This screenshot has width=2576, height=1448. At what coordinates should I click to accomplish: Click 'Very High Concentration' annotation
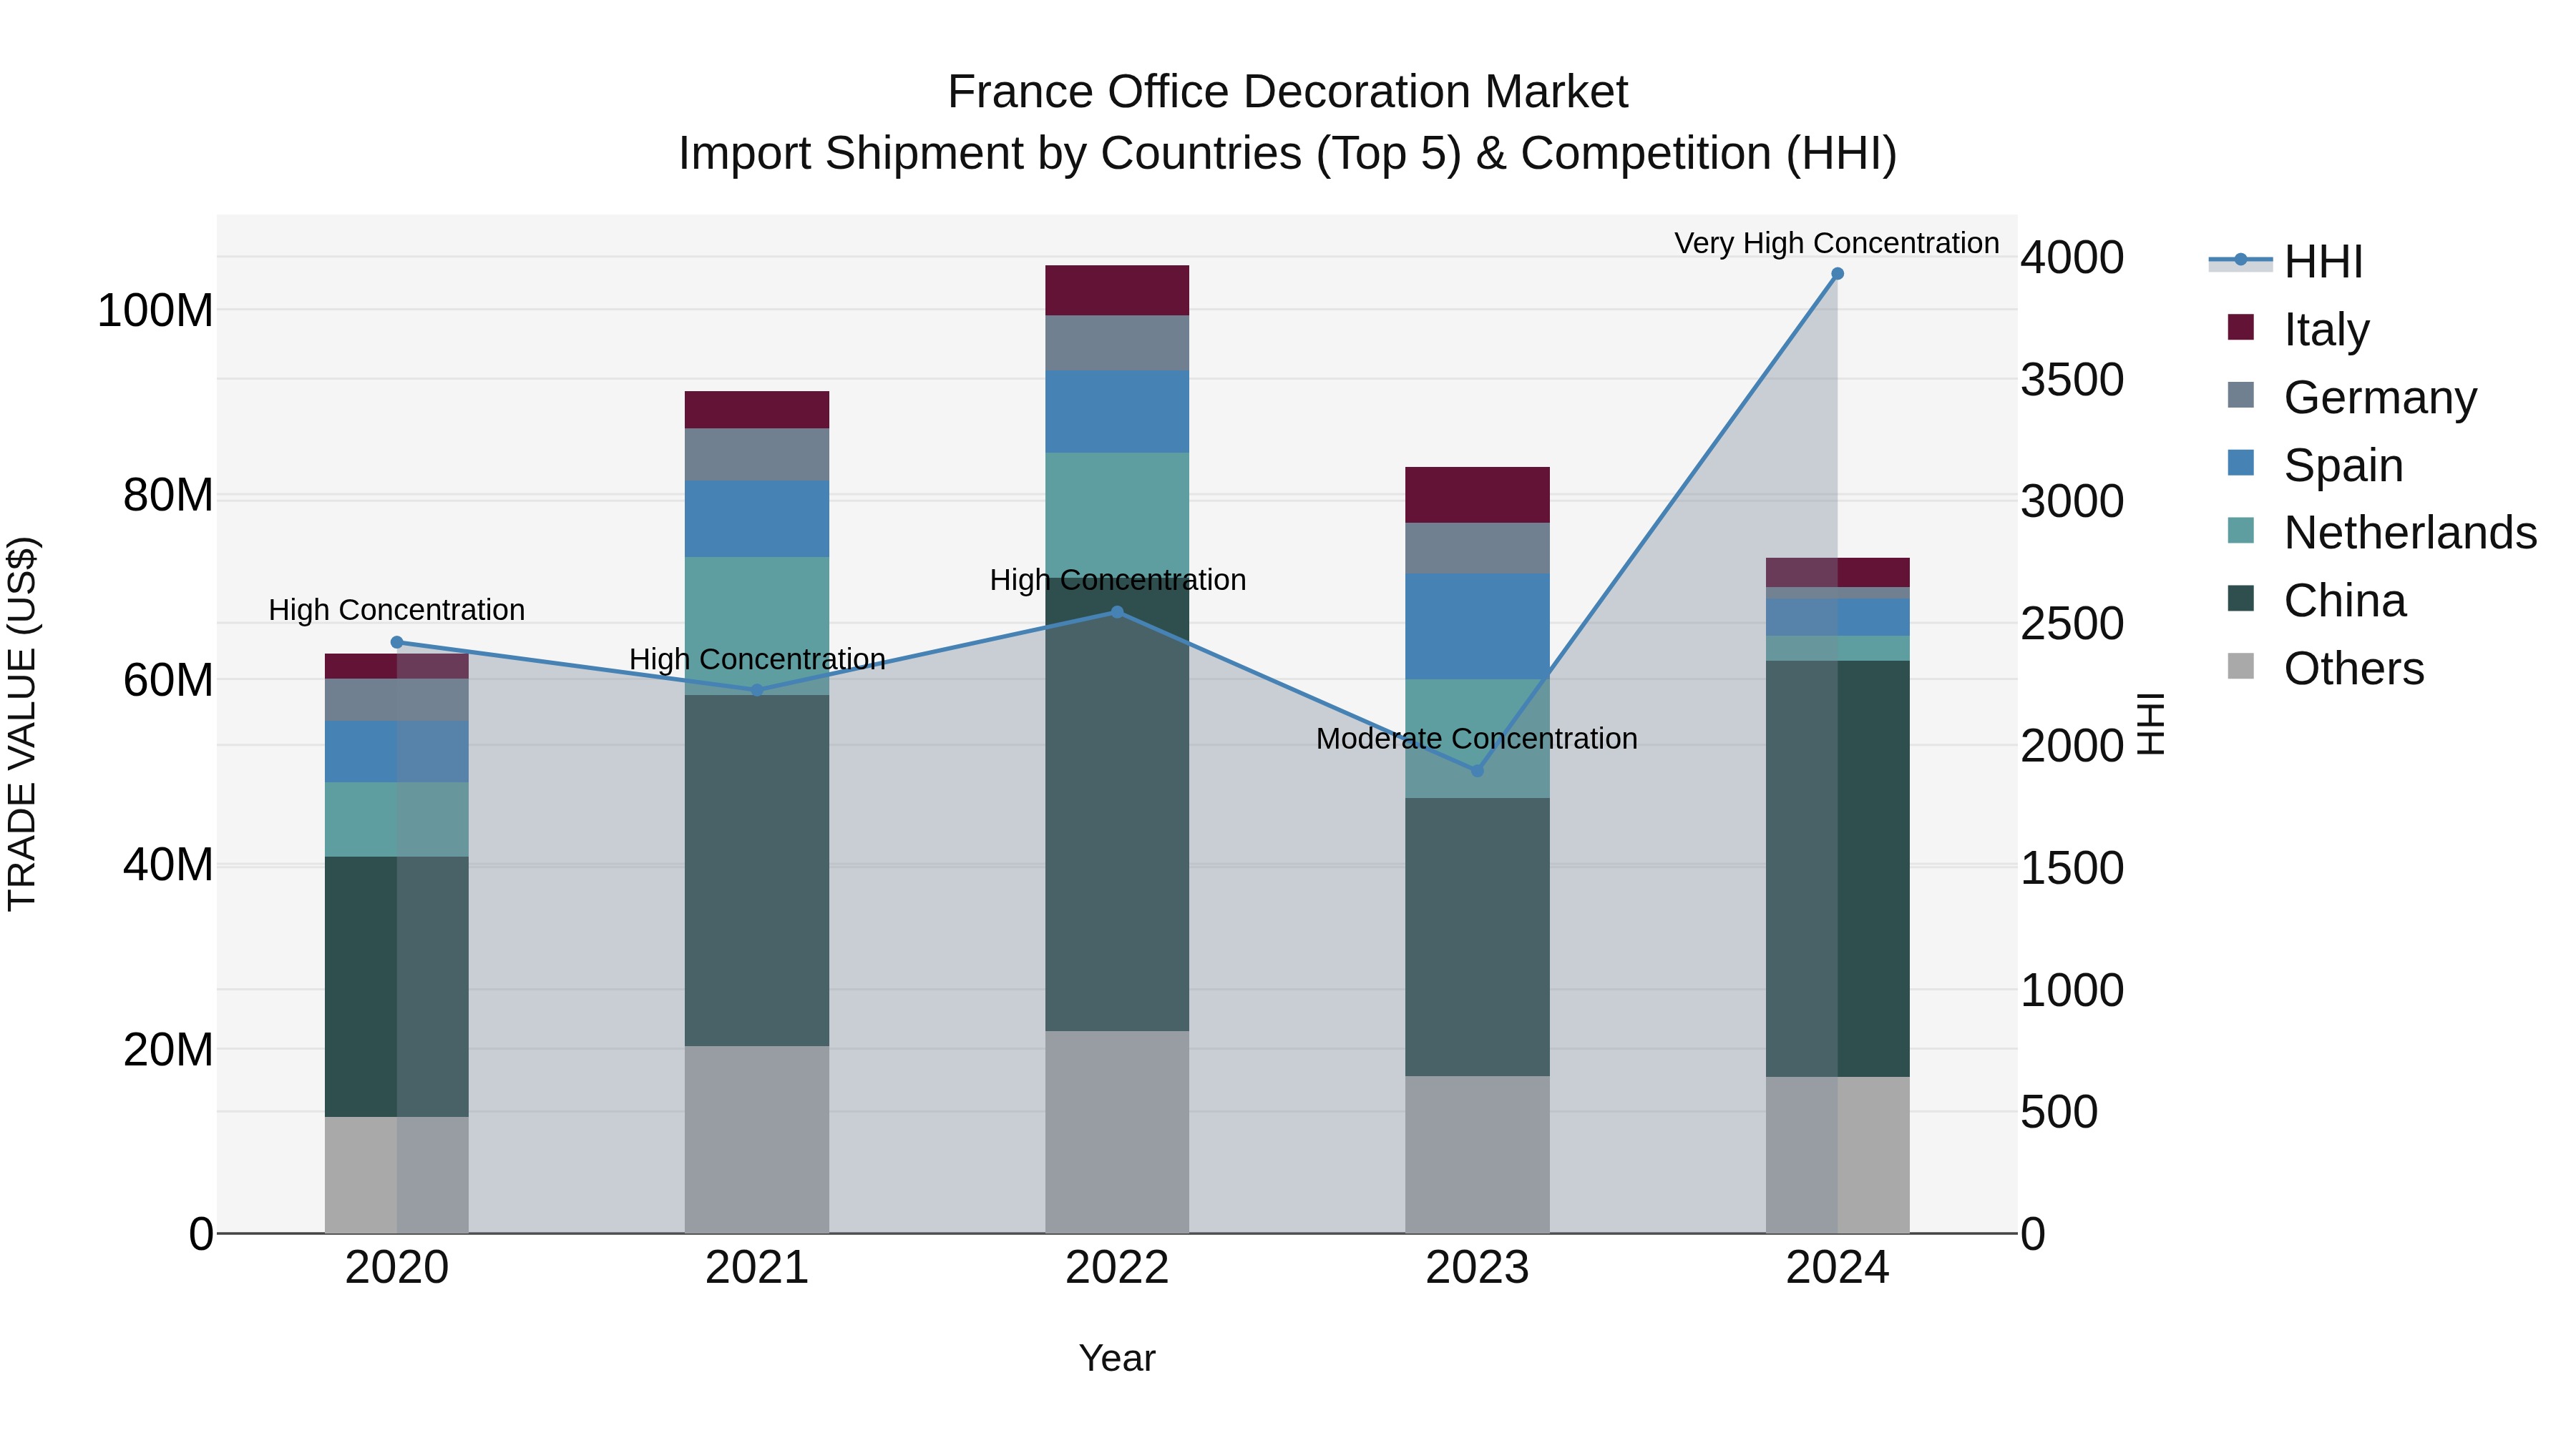pos(1837,243)
